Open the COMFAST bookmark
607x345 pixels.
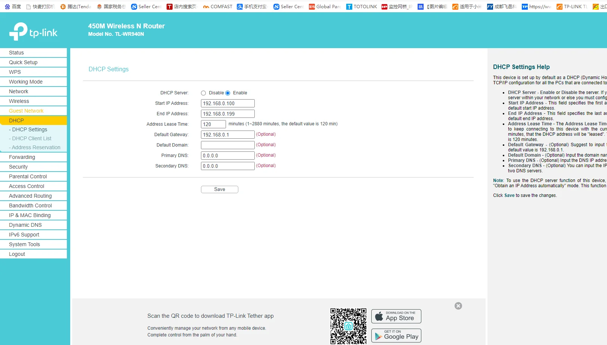pyautogui.click(x=218, y=7)
